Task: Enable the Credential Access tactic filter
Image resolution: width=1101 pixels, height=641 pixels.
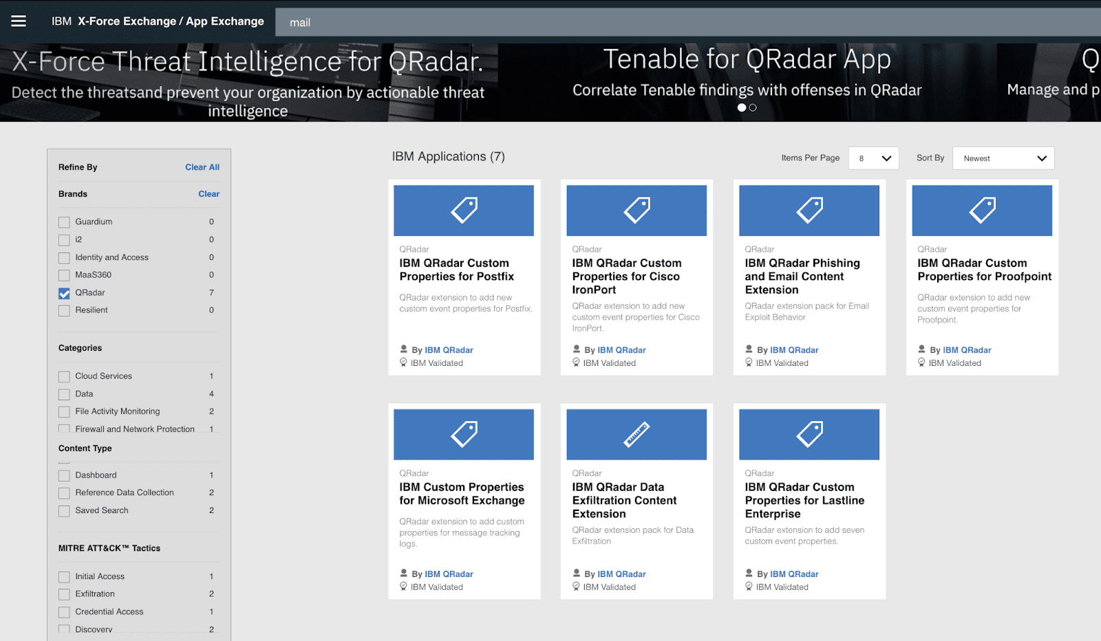Action: [x=64, y=612]
